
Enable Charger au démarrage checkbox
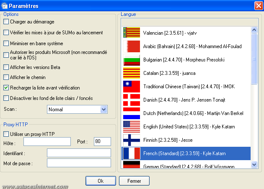(6, 22)
